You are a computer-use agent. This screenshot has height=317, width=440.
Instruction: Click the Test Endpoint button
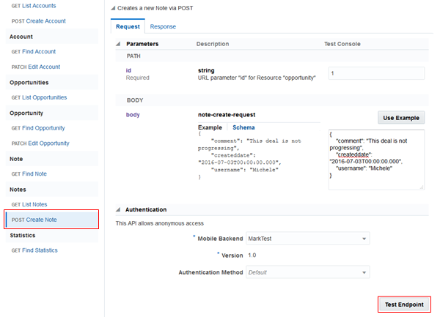click(404, 305)
